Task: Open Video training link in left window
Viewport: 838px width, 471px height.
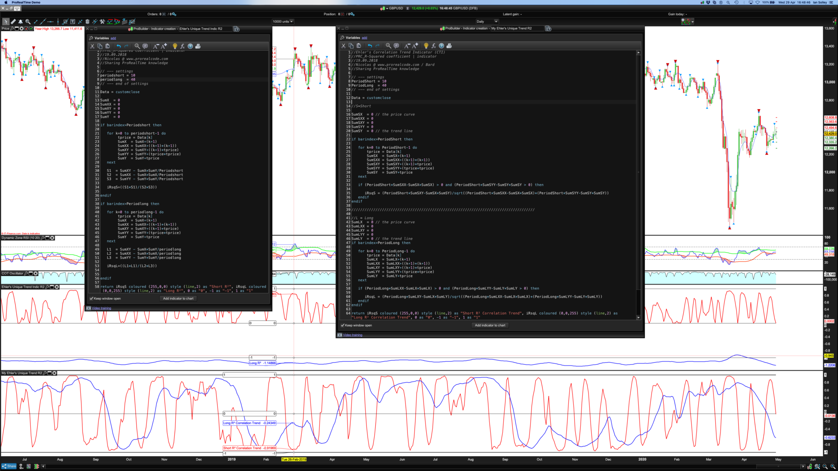Action: click(x=101, y=308)
